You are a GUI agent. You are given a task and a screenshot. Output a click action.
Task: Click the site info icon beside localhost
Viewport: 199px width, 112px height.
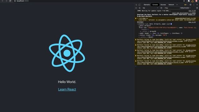point(15,1)
